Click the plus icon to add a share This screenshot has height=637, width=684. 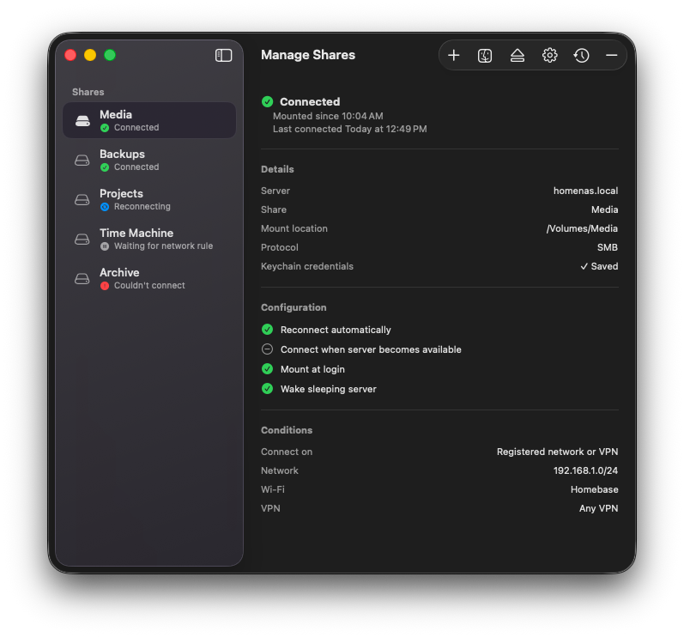click(x=454, y=56)
